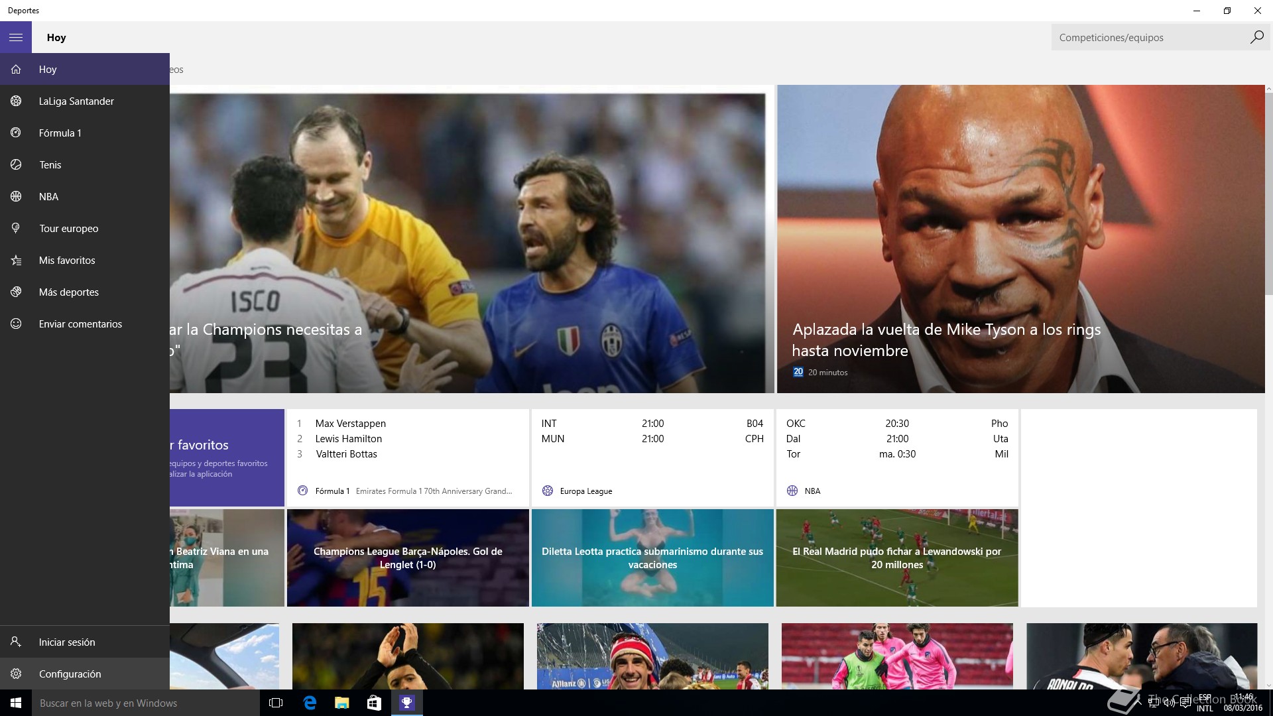Click the purple favoritos tile
This screenshot has width=1273, height=716.
pos(227,457)
